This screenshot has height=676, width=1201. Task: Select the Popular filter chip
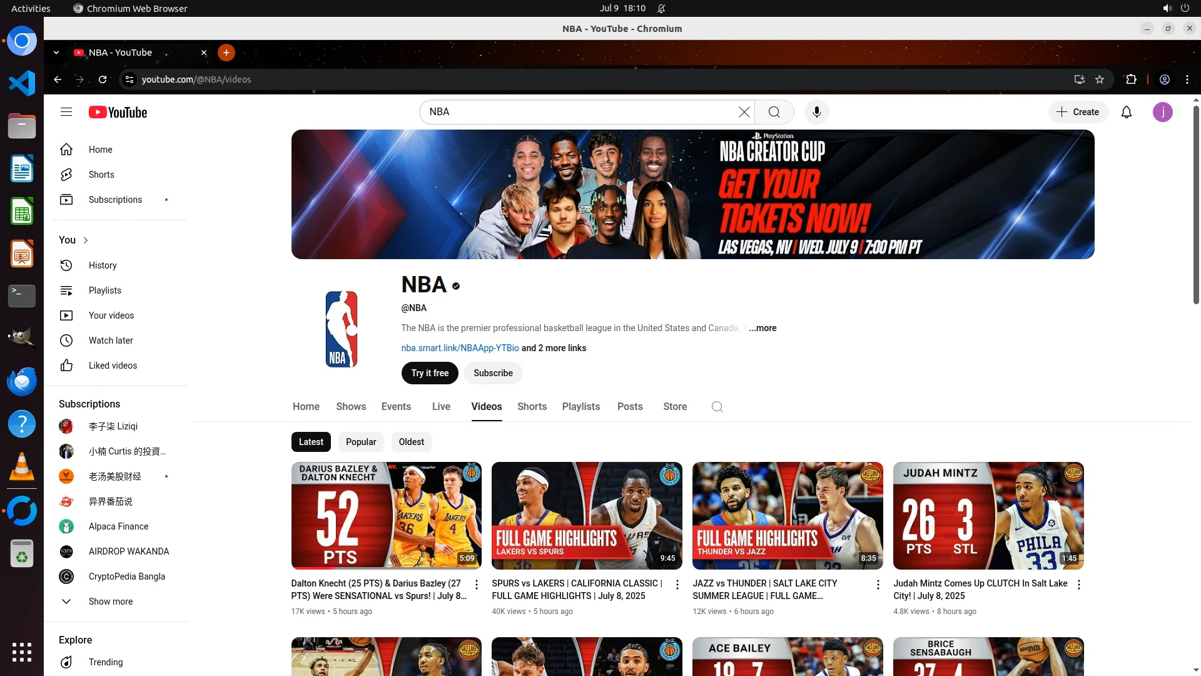coord(361,442)
